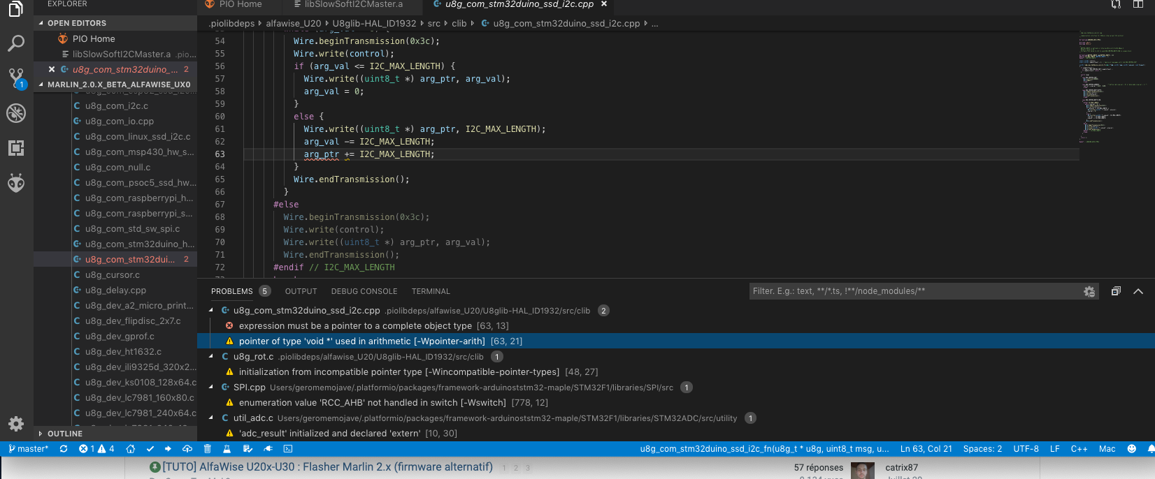Click the code minimap on the right
1155x479 pixels.
(x=1115, y=87)
